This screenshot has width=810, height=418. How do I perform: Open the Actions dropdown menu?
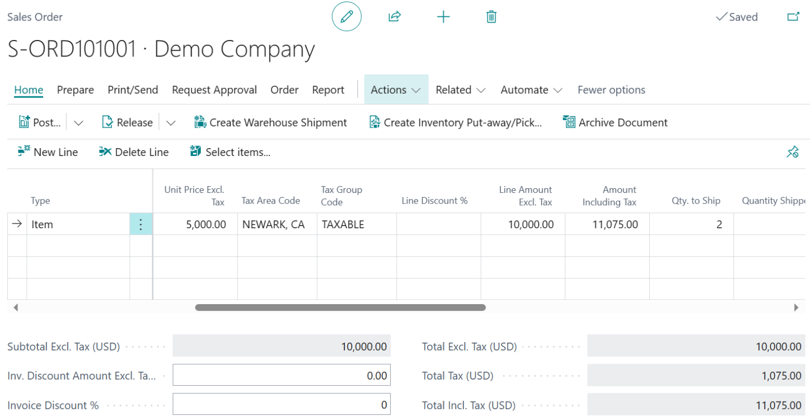coord(396,90)
